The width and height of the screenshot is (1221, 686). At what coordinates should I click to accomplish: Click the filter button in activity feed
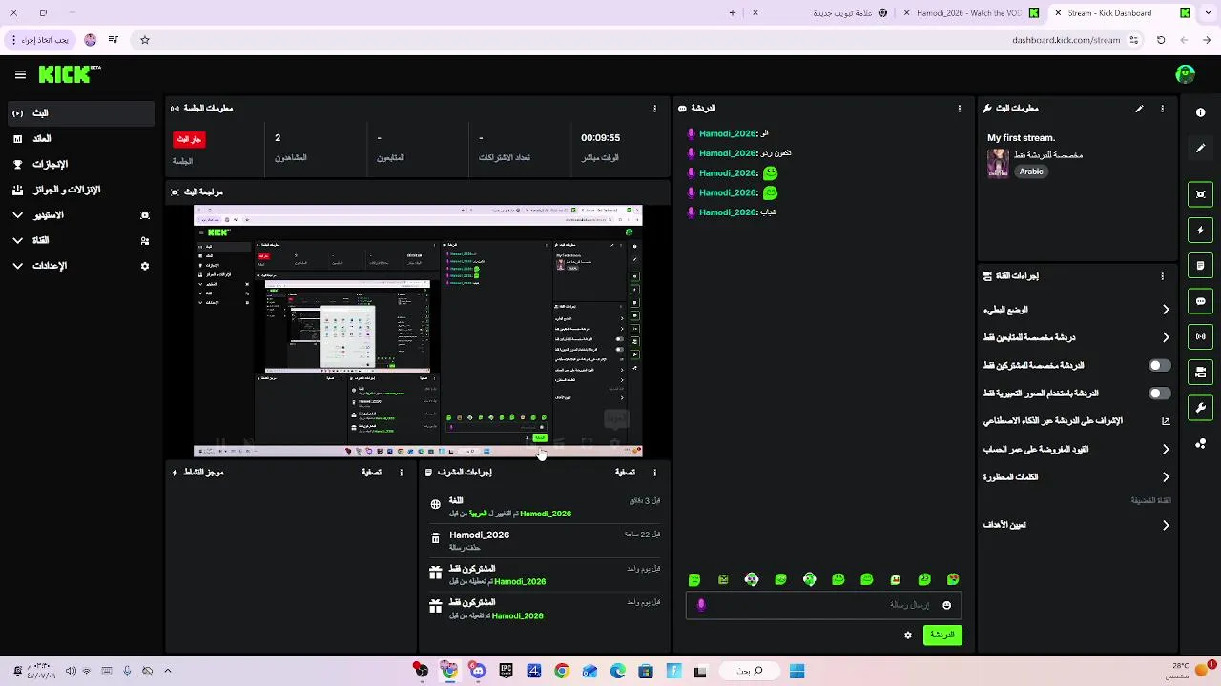coord(371,473)
